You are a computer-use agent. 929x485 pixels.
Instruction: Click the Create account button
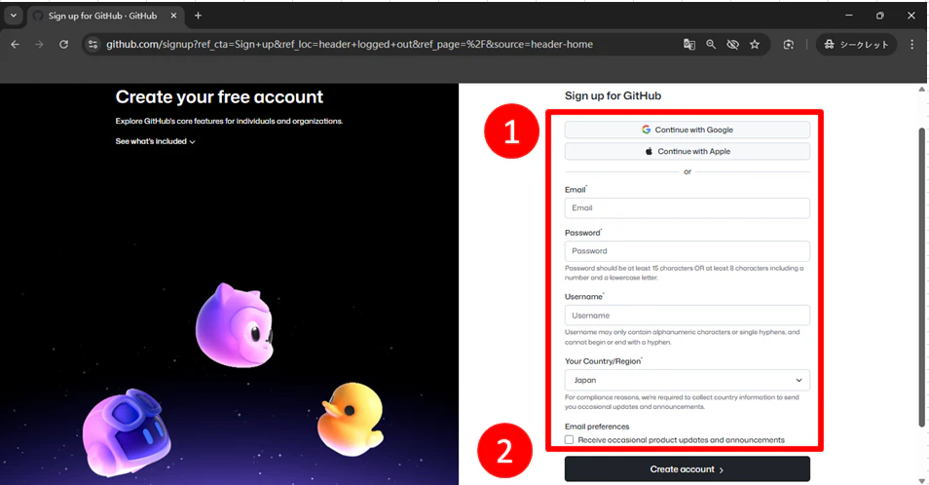point(687,469)
